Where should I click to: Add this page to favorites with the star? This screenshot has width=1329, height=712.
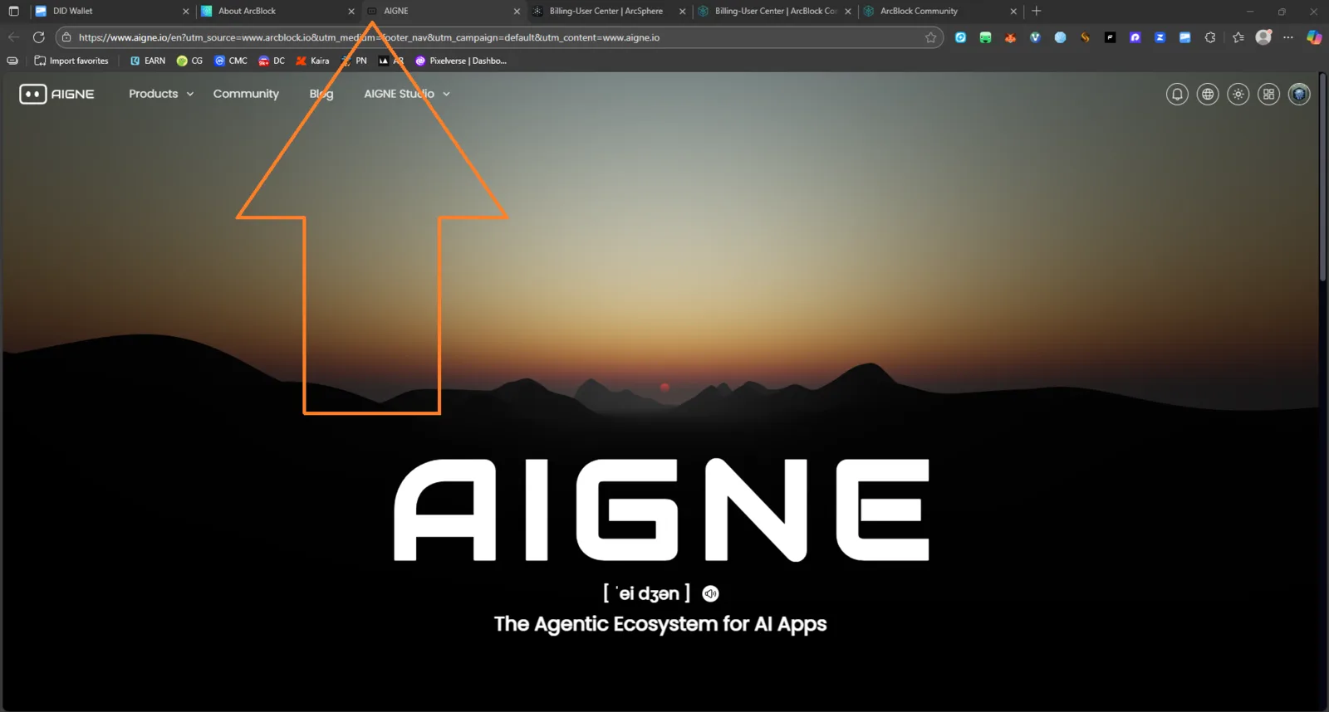coord(930,37)
